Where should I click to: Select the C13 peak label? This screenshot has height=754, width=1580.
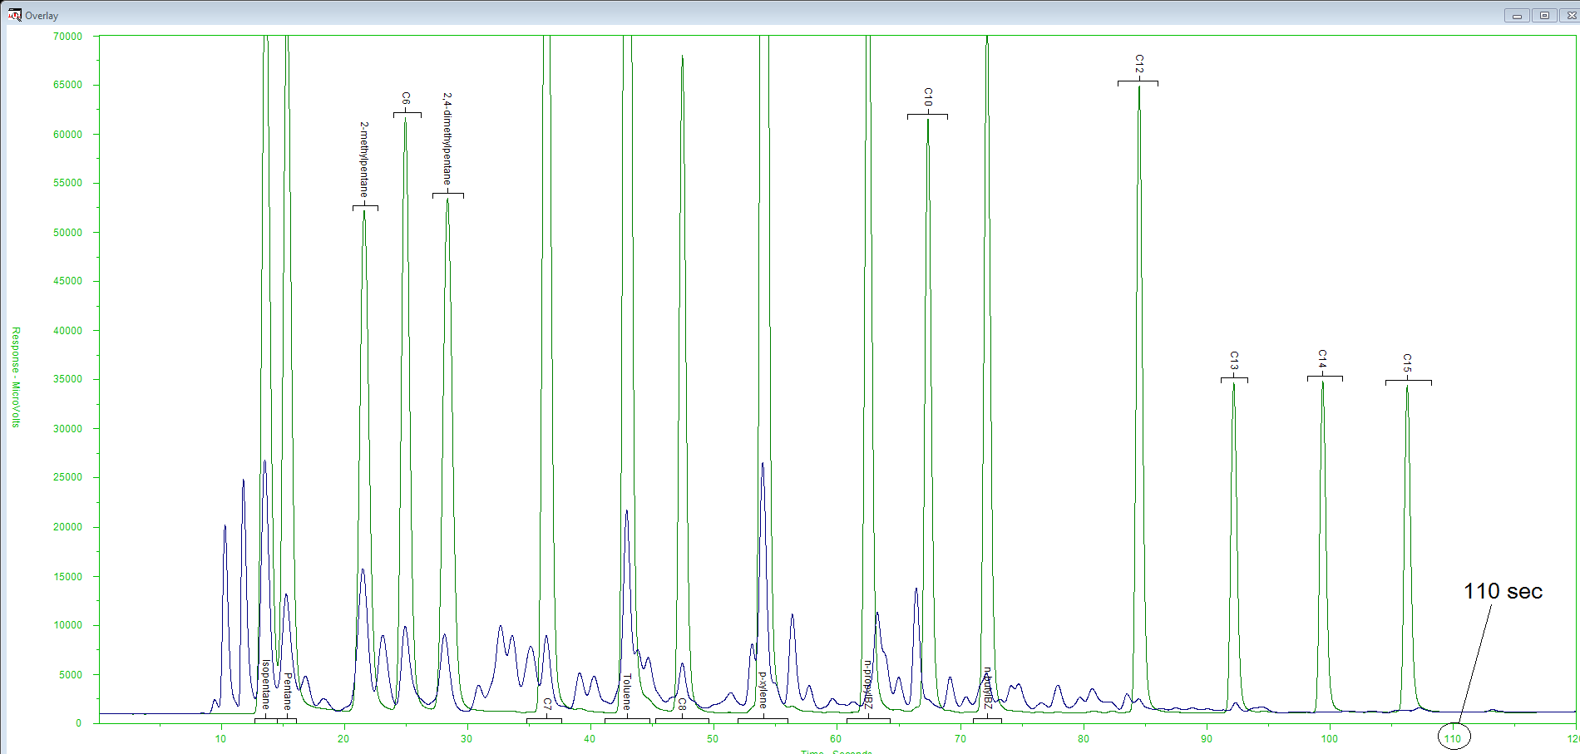1234,361
